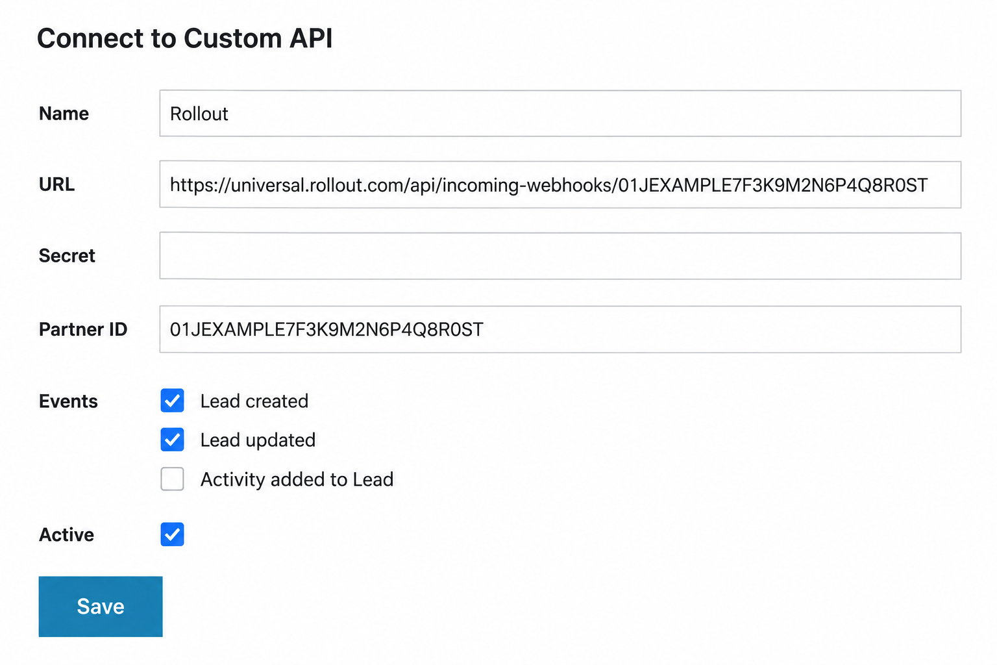Click the Name field label

(x=64, y=114)
